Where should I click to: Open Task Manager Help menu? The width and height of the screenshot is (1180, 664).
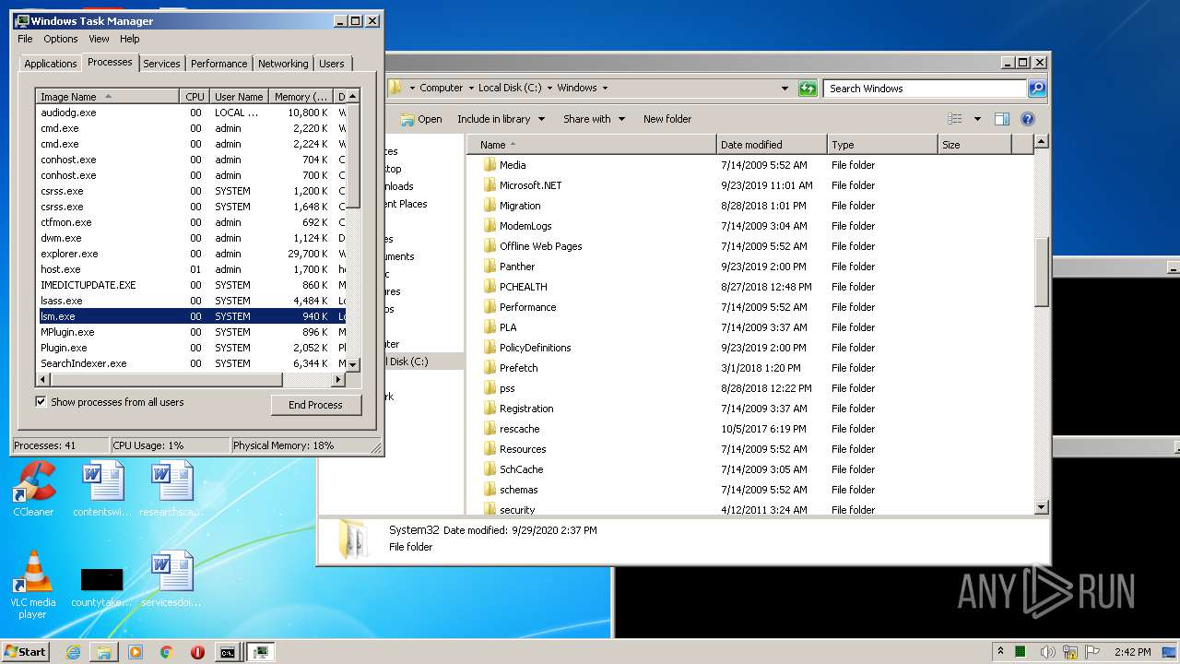coord(130,39)
